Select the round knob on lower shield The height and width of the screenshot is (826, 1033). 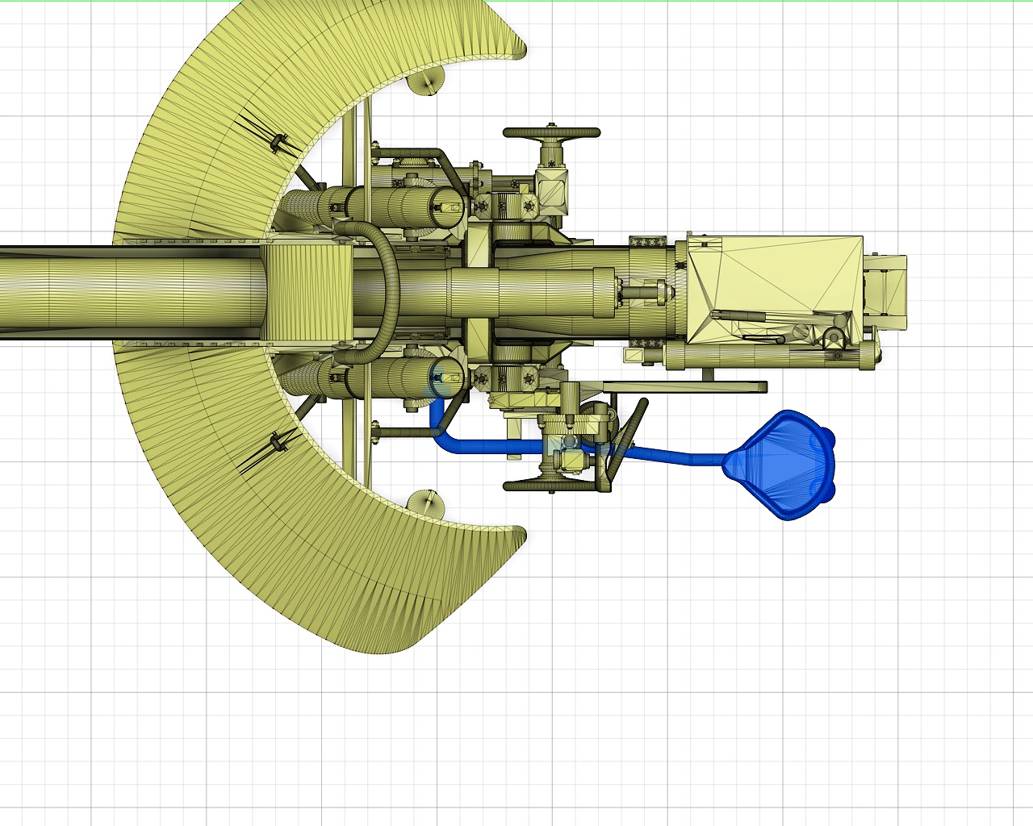426,504
